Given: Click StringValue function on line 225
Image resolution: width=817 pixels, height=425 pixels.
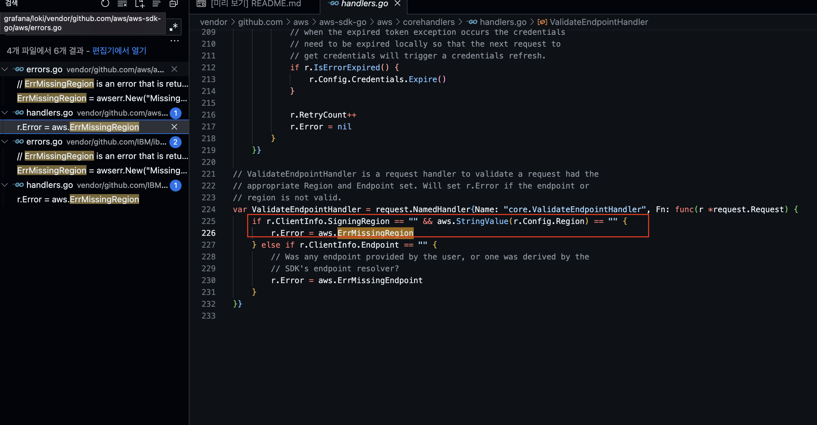Looking at the screenshot, I should click(482, 221).
